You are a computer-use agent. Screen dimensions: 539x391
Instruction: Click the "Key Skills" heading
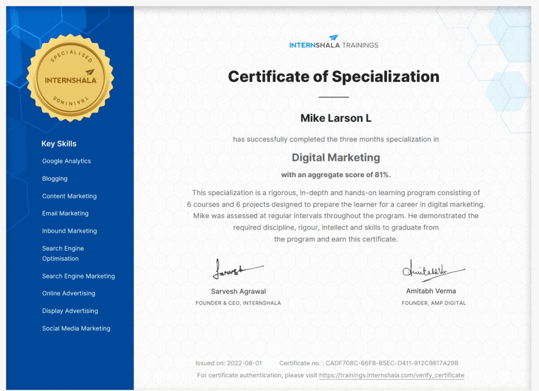click(x=59, y=144)
